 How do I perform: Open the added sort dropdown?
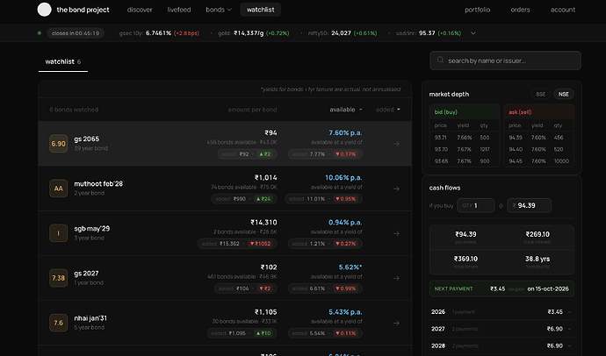click(387, 110)
